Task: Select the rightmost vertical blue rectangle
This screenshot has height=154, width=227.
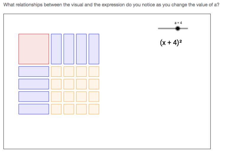Action: (x=94, y=49)
